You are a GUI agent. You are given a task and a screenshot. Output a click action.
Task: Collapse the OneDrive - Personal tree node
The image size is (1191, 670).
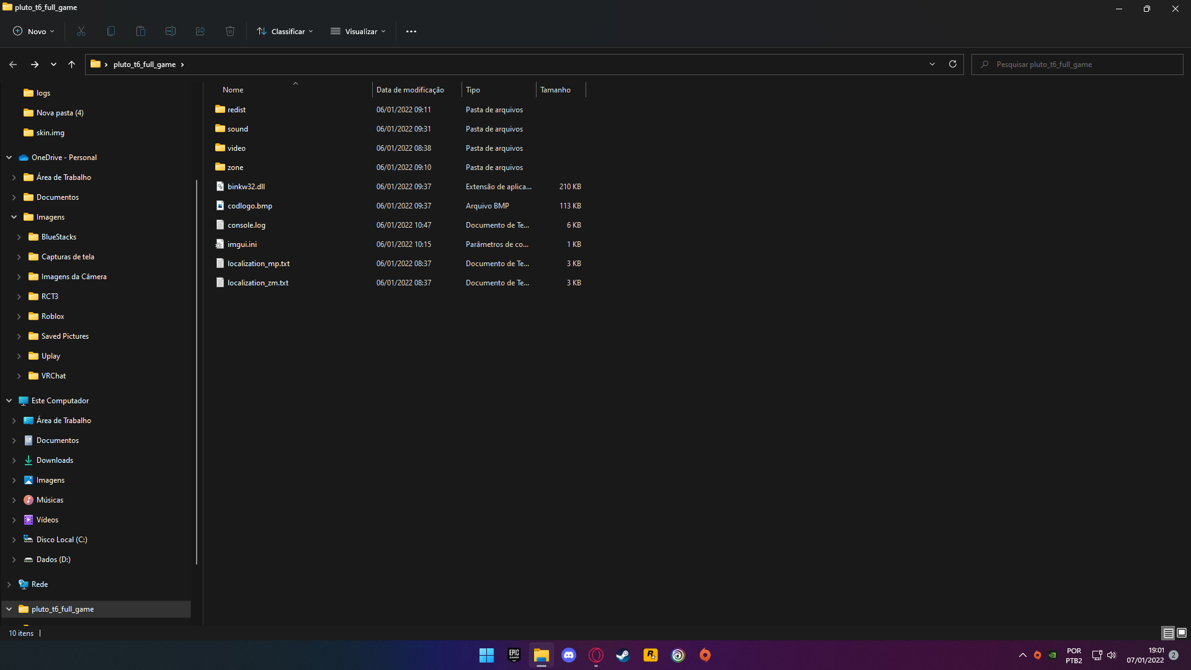9,158
